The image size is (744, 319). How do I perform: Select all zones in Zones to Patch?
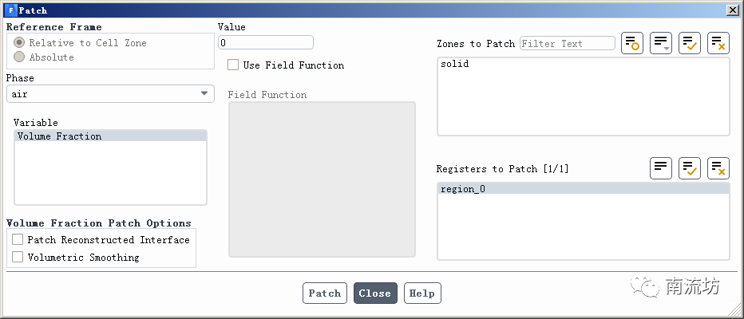[x=690, y=43]
